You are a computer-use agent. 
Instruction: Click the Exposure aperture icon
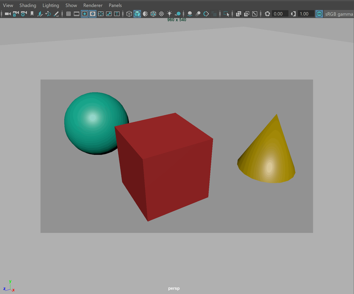(267, 14)
